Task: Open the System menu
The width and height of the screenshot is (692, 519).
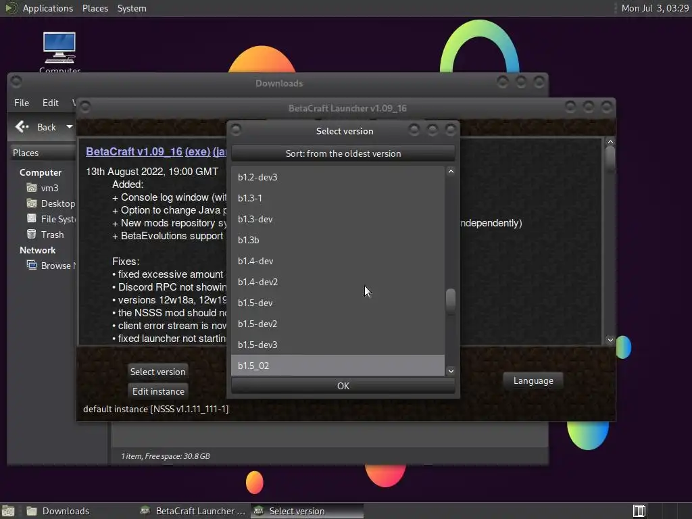Action: point(132,8)
